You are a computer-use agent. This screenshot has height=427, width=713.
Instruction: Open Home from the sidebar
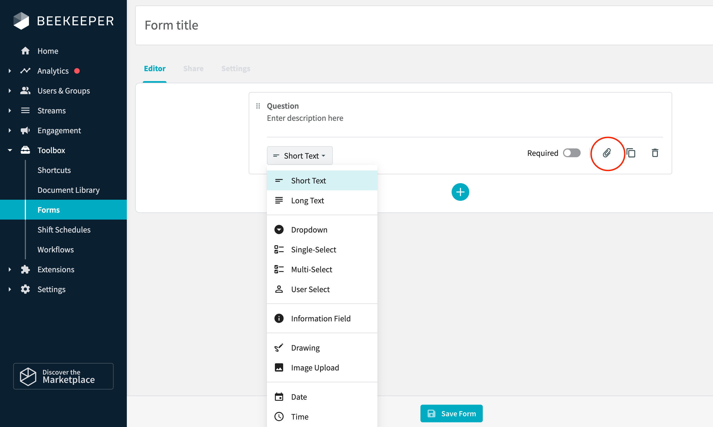(x=48, y=51)
